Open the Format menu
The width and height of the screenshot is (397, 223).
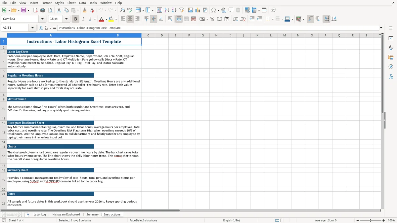[x=46, y=3]
